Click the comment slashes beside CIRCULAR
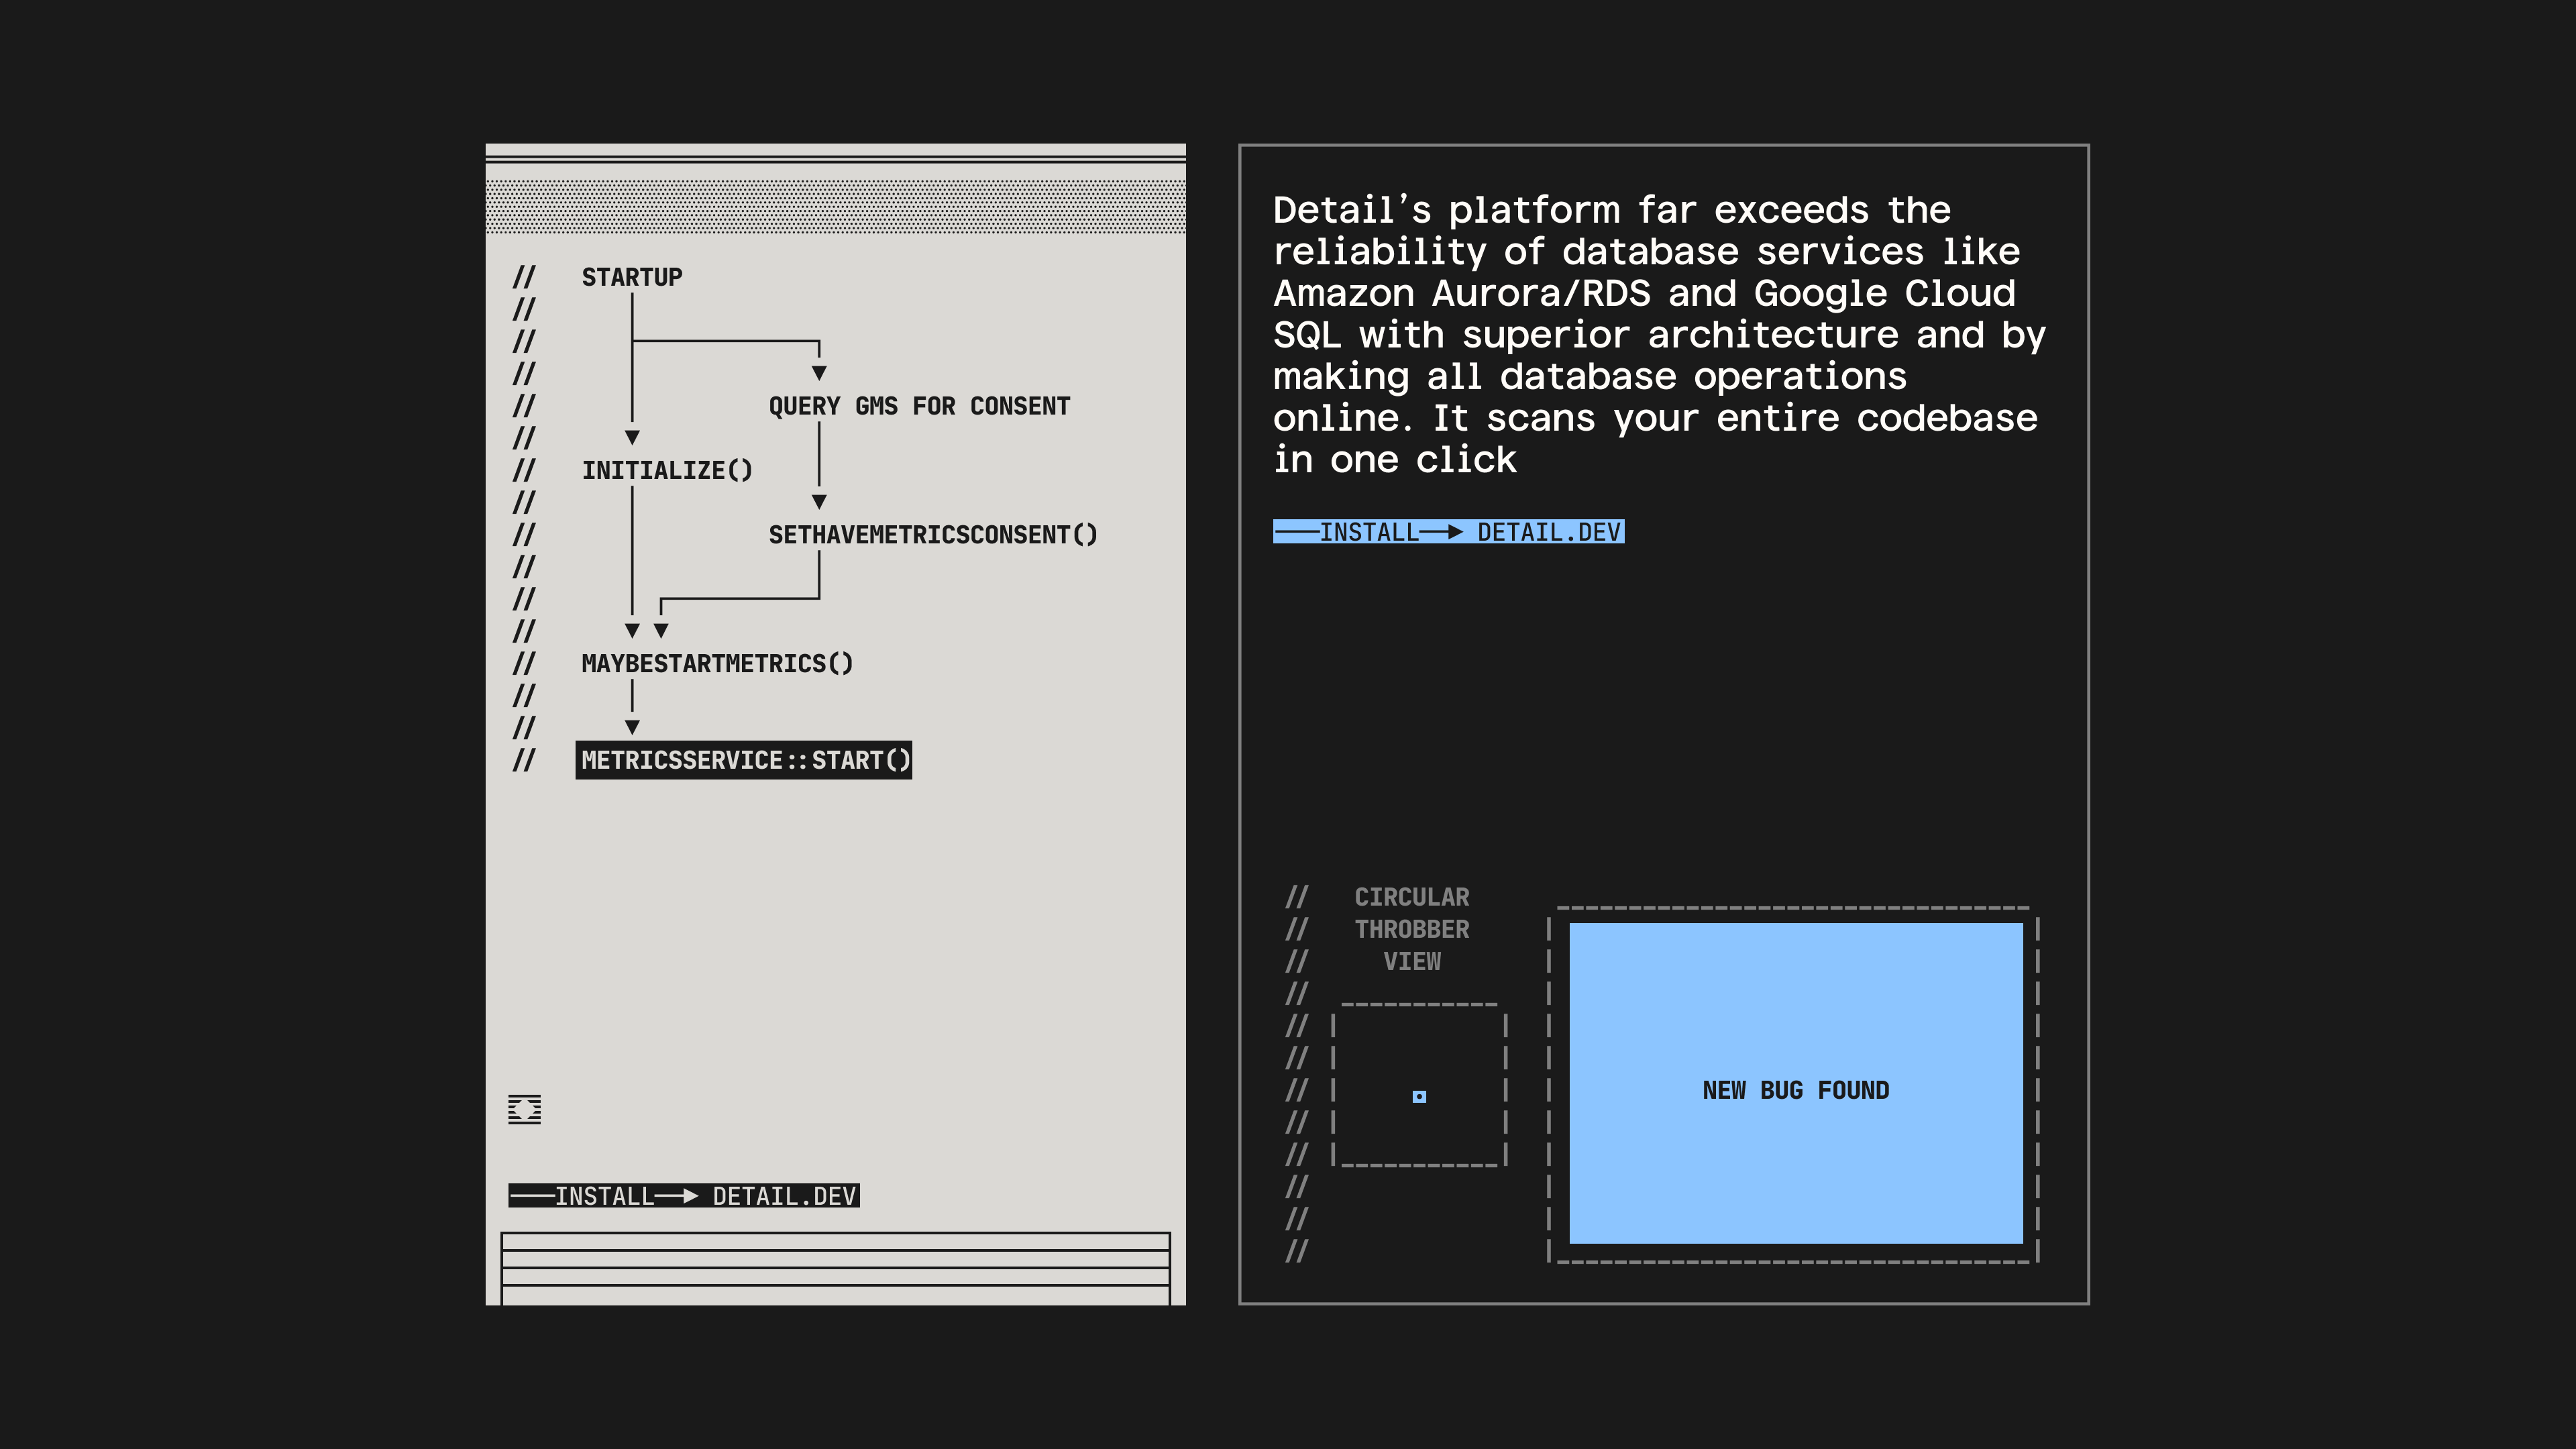2576x1449 pixels. [1296, 897]
